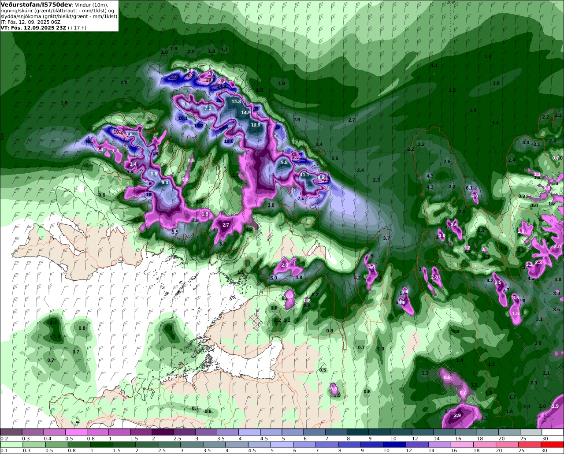564x454 pixels.
Task: Click the 14.3 precipitation value on the map
Action: click(236, 102)
